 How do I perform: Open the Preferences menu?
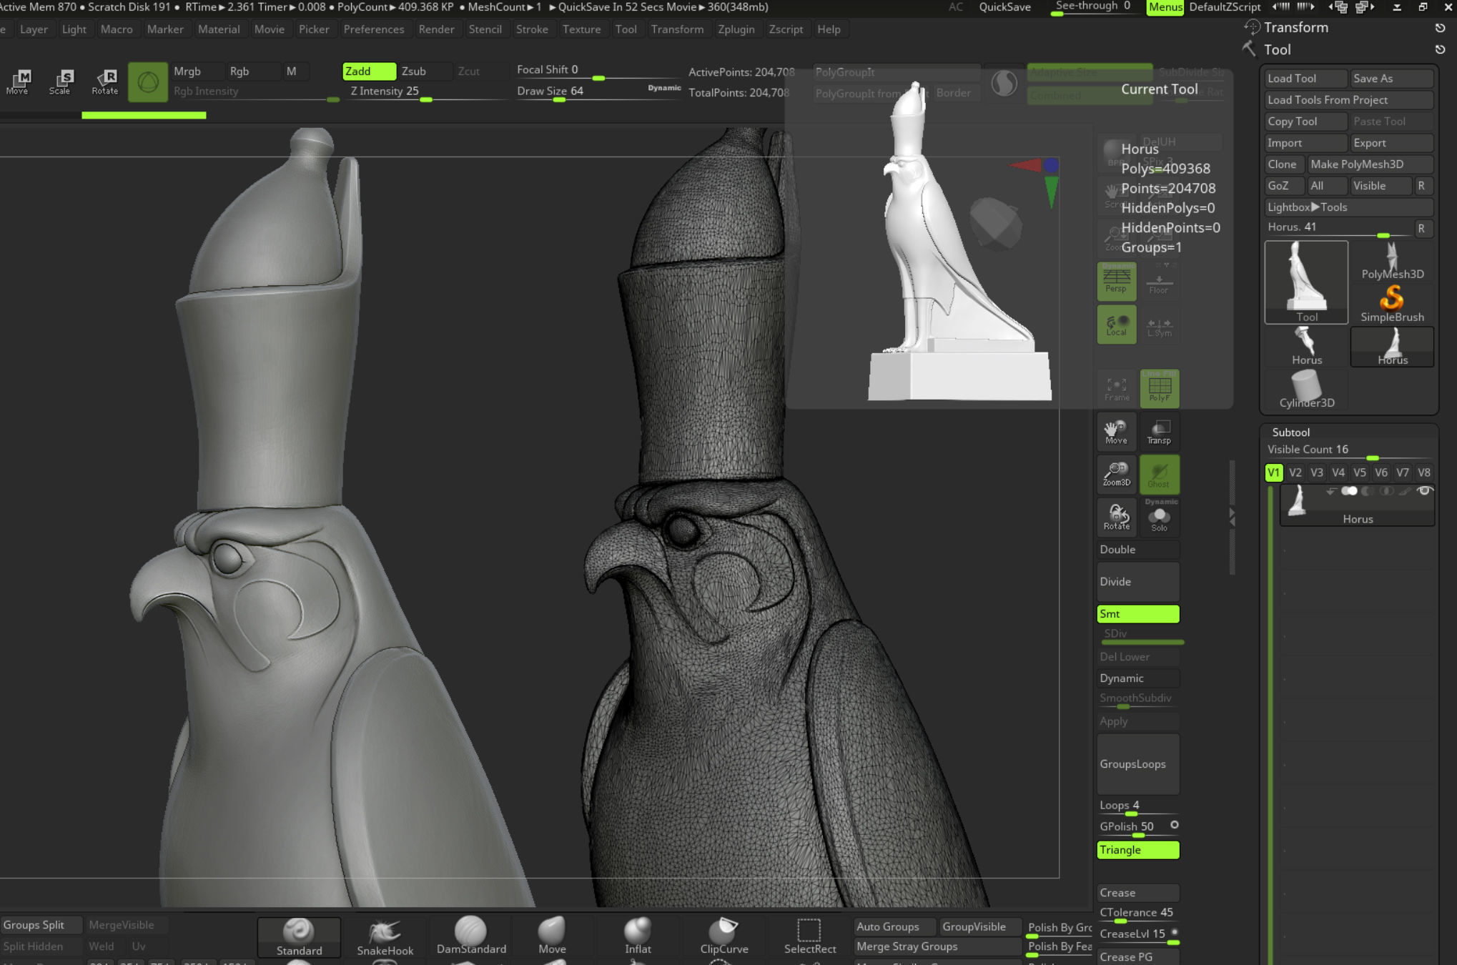point(373,29)
